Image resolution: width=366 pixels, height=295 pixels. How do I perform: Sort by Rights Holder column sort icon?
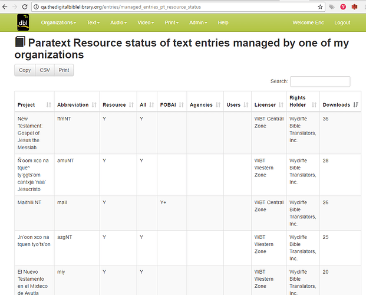[x=314, y=104]
